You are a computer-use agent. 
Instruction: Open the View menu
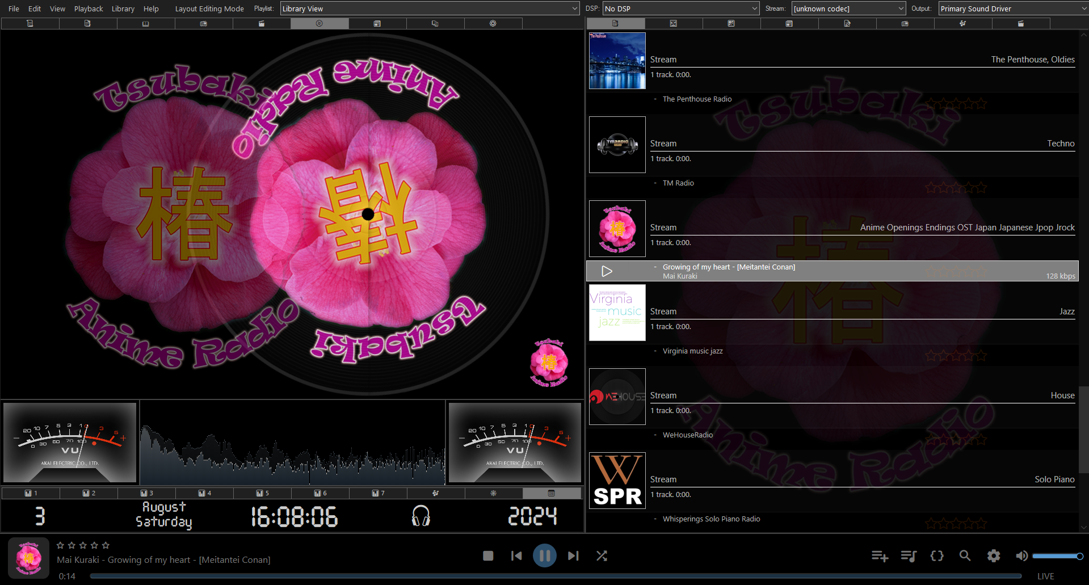(x=57, y=9)
